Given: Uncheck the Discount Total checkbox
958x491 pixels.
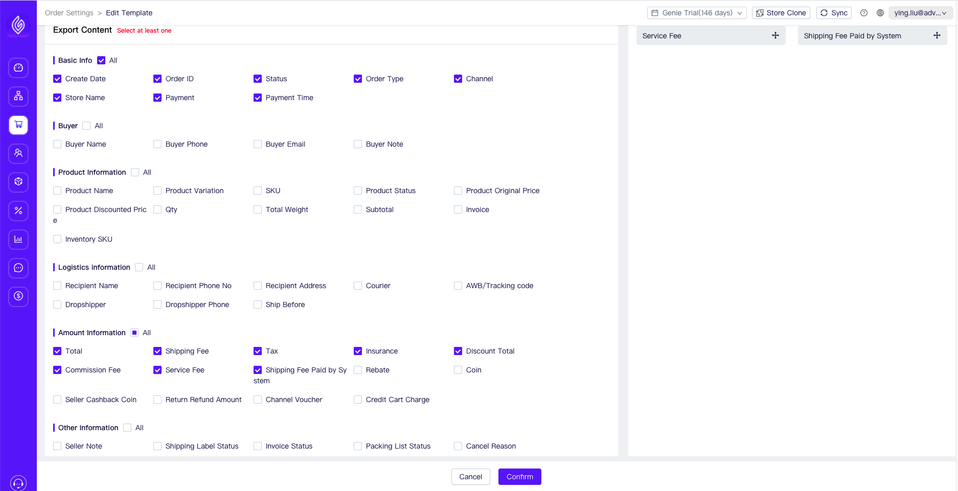Looking at the screenshot, I should (x=458, y=351).
